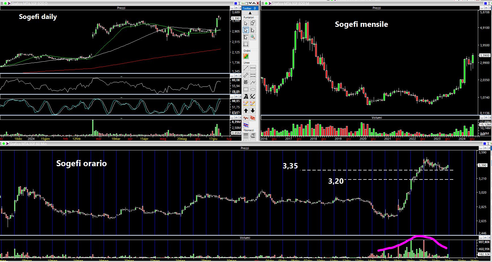Image resolution: width=492 pixels, height=262 pixels.
Task: Select the zigzag polyline tool
Action: pos(253,82)
